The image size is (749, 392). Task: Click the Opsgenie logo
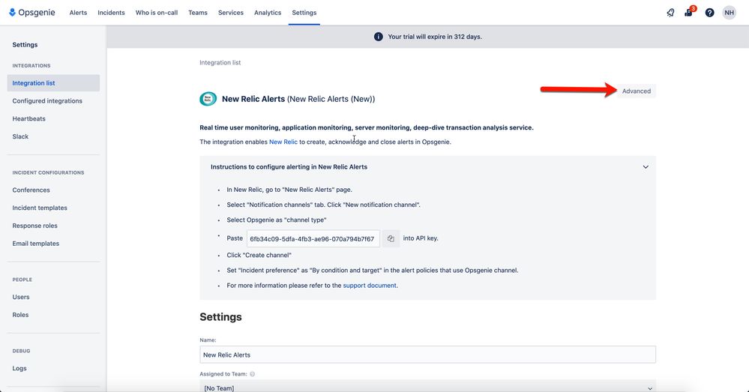32,13
